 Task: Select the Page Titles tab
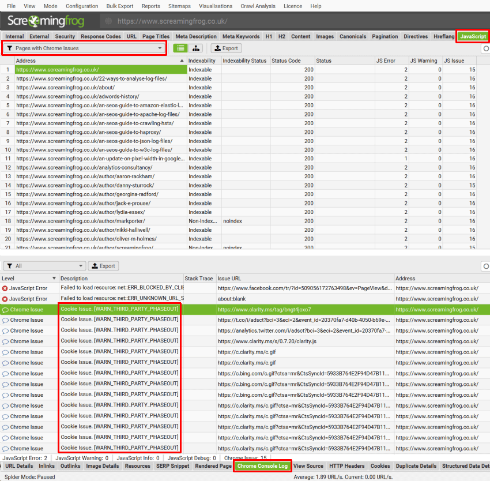156,36
